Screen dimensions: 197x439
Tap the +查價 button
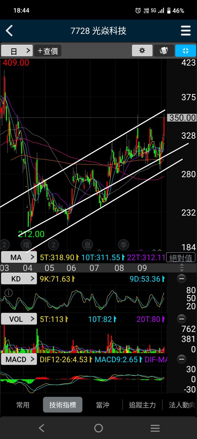coord(48,51)
